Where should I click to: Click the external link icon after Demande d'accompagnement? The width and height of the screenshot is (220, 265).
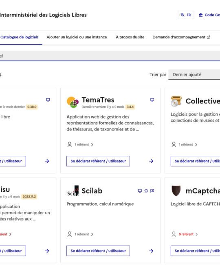(208, 37)
